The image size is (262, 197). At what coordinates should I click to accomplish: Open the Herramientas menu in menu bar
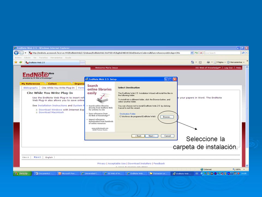click(x=56, y=58)
